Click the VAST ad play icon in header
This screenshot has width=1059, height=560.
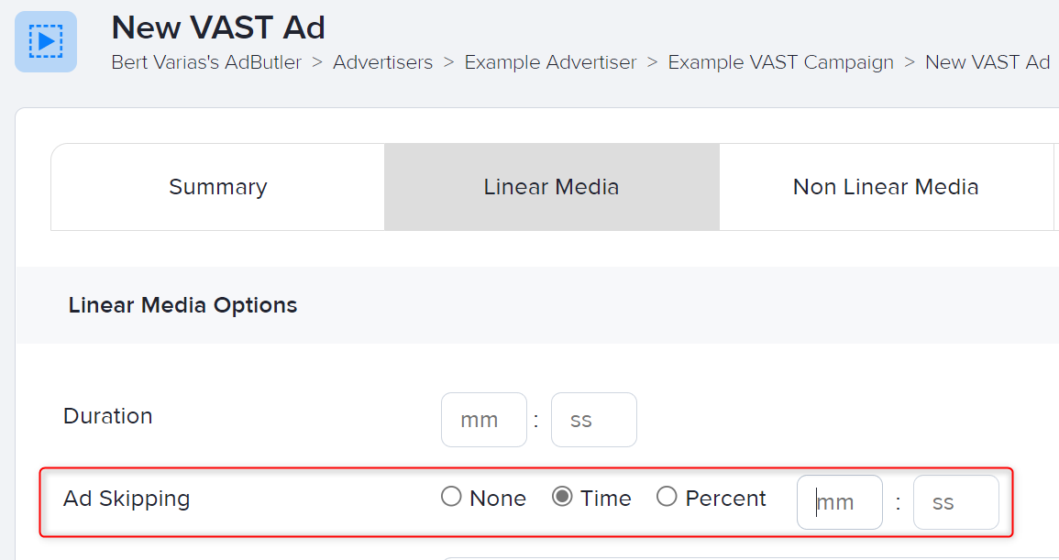pos(45,41)
